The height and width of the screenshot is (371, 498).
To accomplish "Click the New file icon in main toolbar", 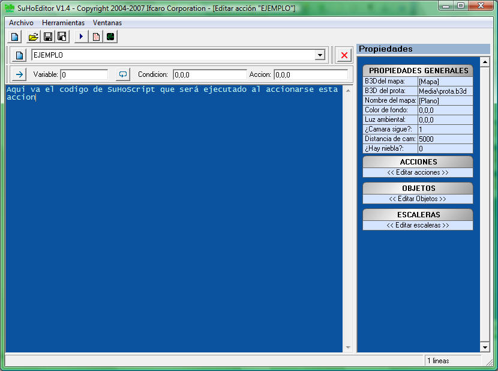I will [14, 37].
